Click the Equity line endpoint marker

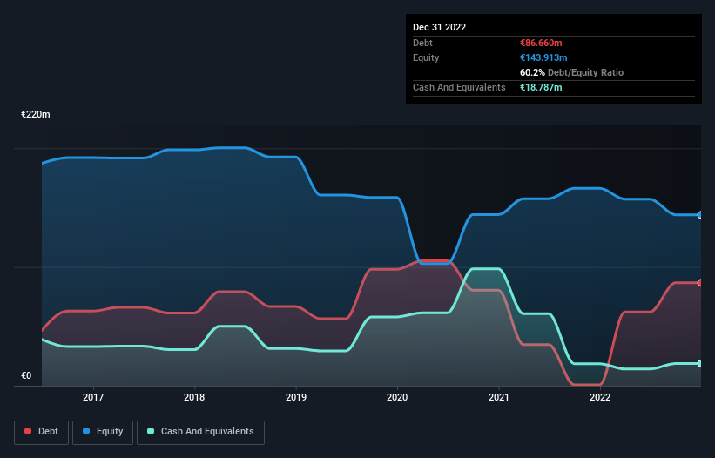click(x=700, y=215)
